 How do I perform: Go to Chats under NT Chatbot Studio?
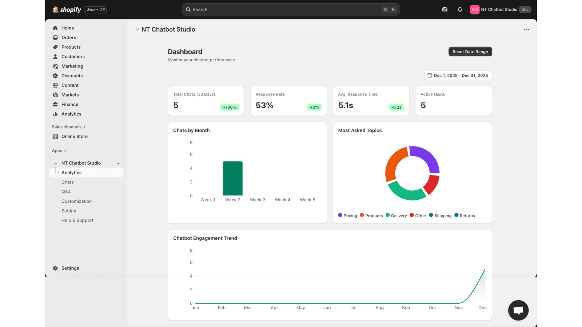(68, 182)
